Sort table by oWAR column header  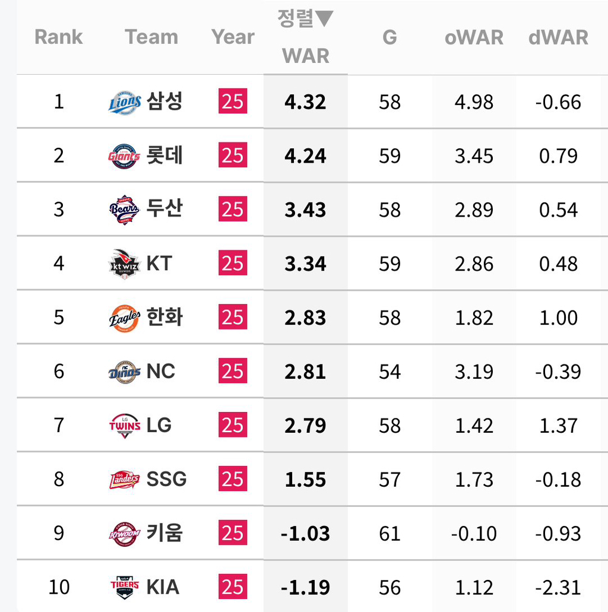click(x=474, y=37)
